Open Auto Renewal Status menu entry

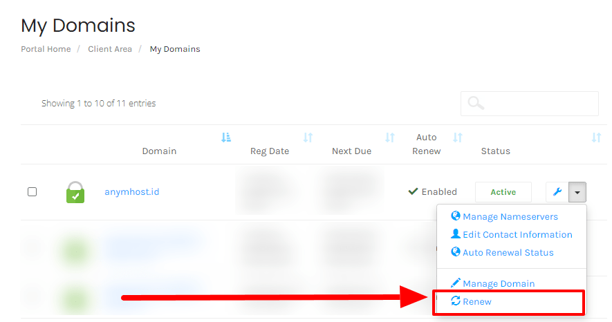coord(508,252)
